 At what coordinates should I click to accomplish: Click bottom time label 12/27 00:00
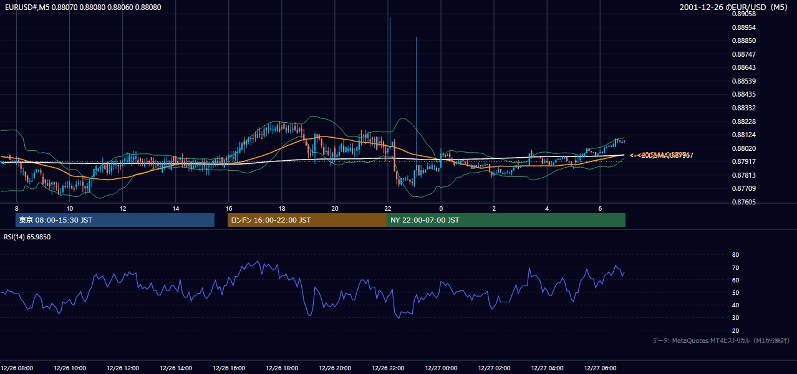pyautogui.click(x=441, y=368)
